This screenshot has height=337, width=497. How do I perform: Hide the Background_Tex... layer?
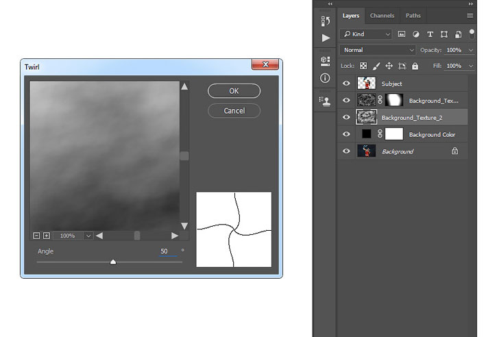pos(346,100)
